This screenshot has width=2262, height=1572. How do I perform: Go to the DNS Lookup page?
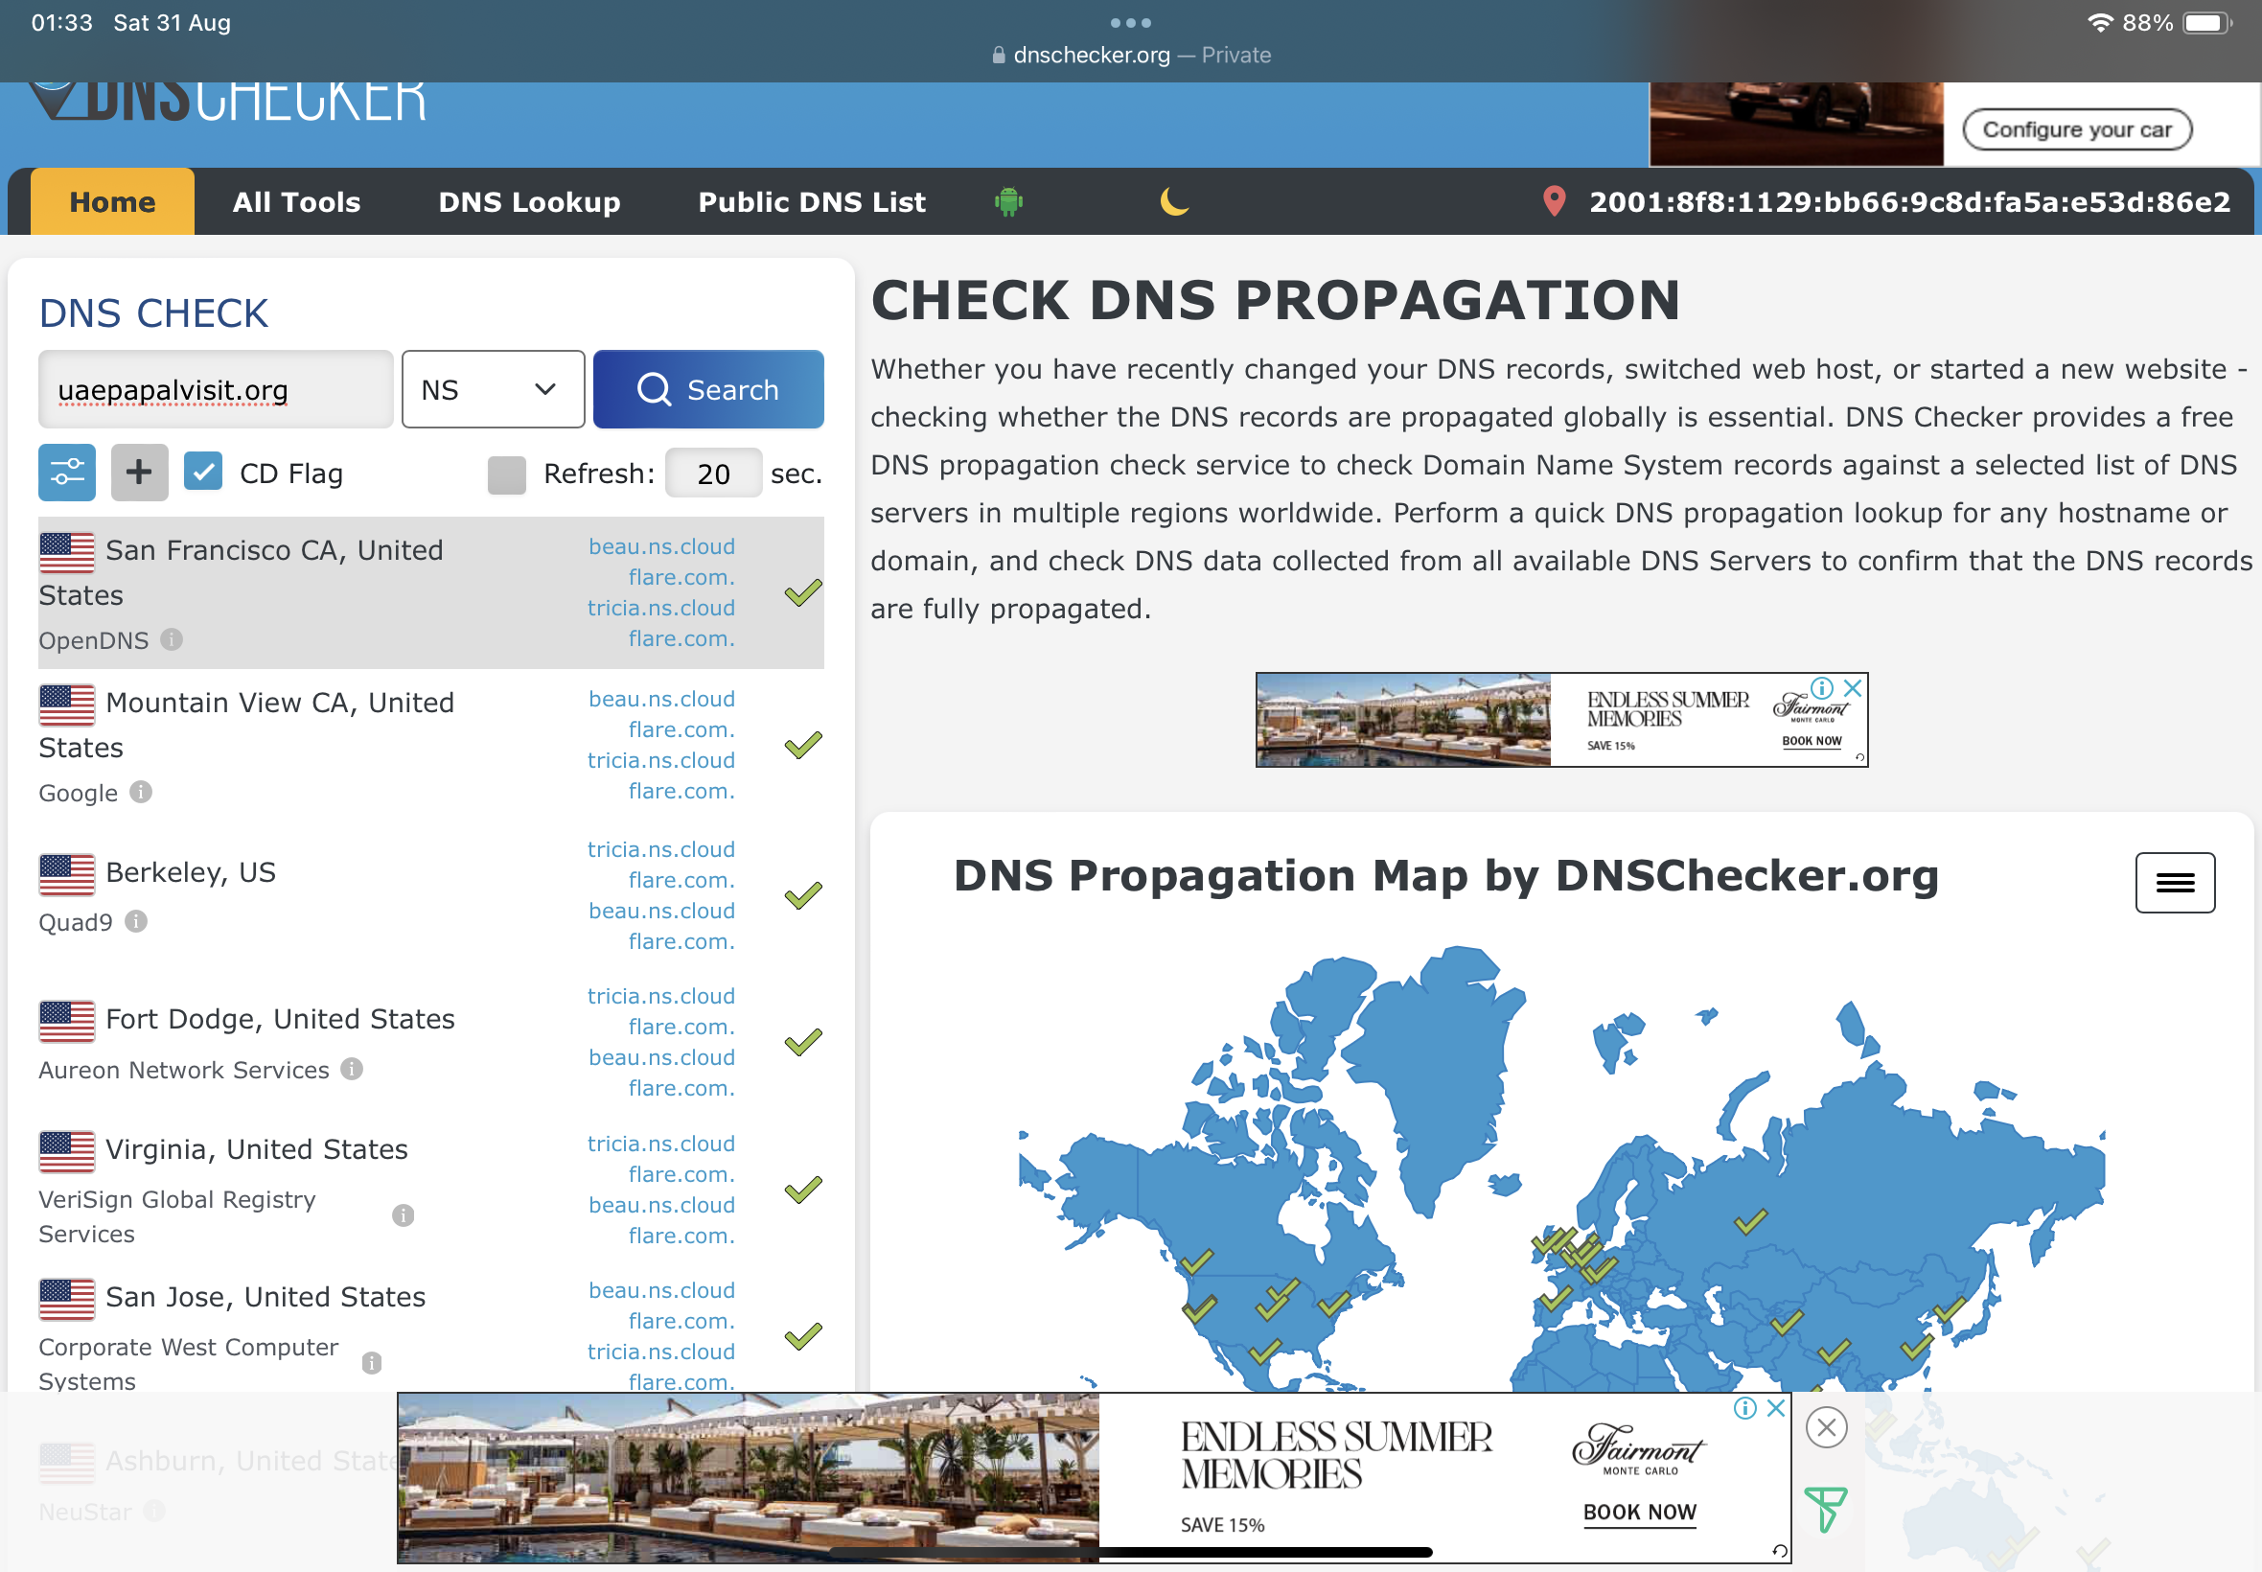click(529, 202)
